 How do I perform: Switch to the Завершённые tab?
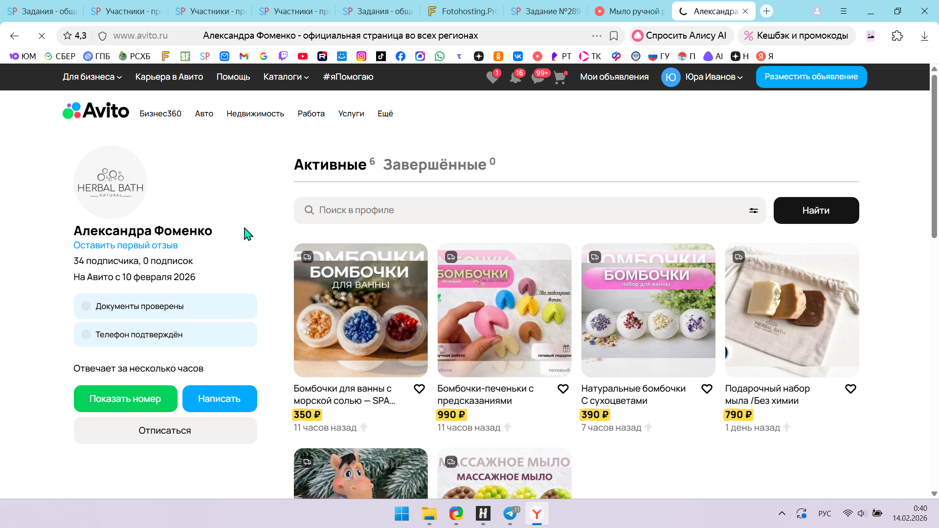tap(435, 165)
